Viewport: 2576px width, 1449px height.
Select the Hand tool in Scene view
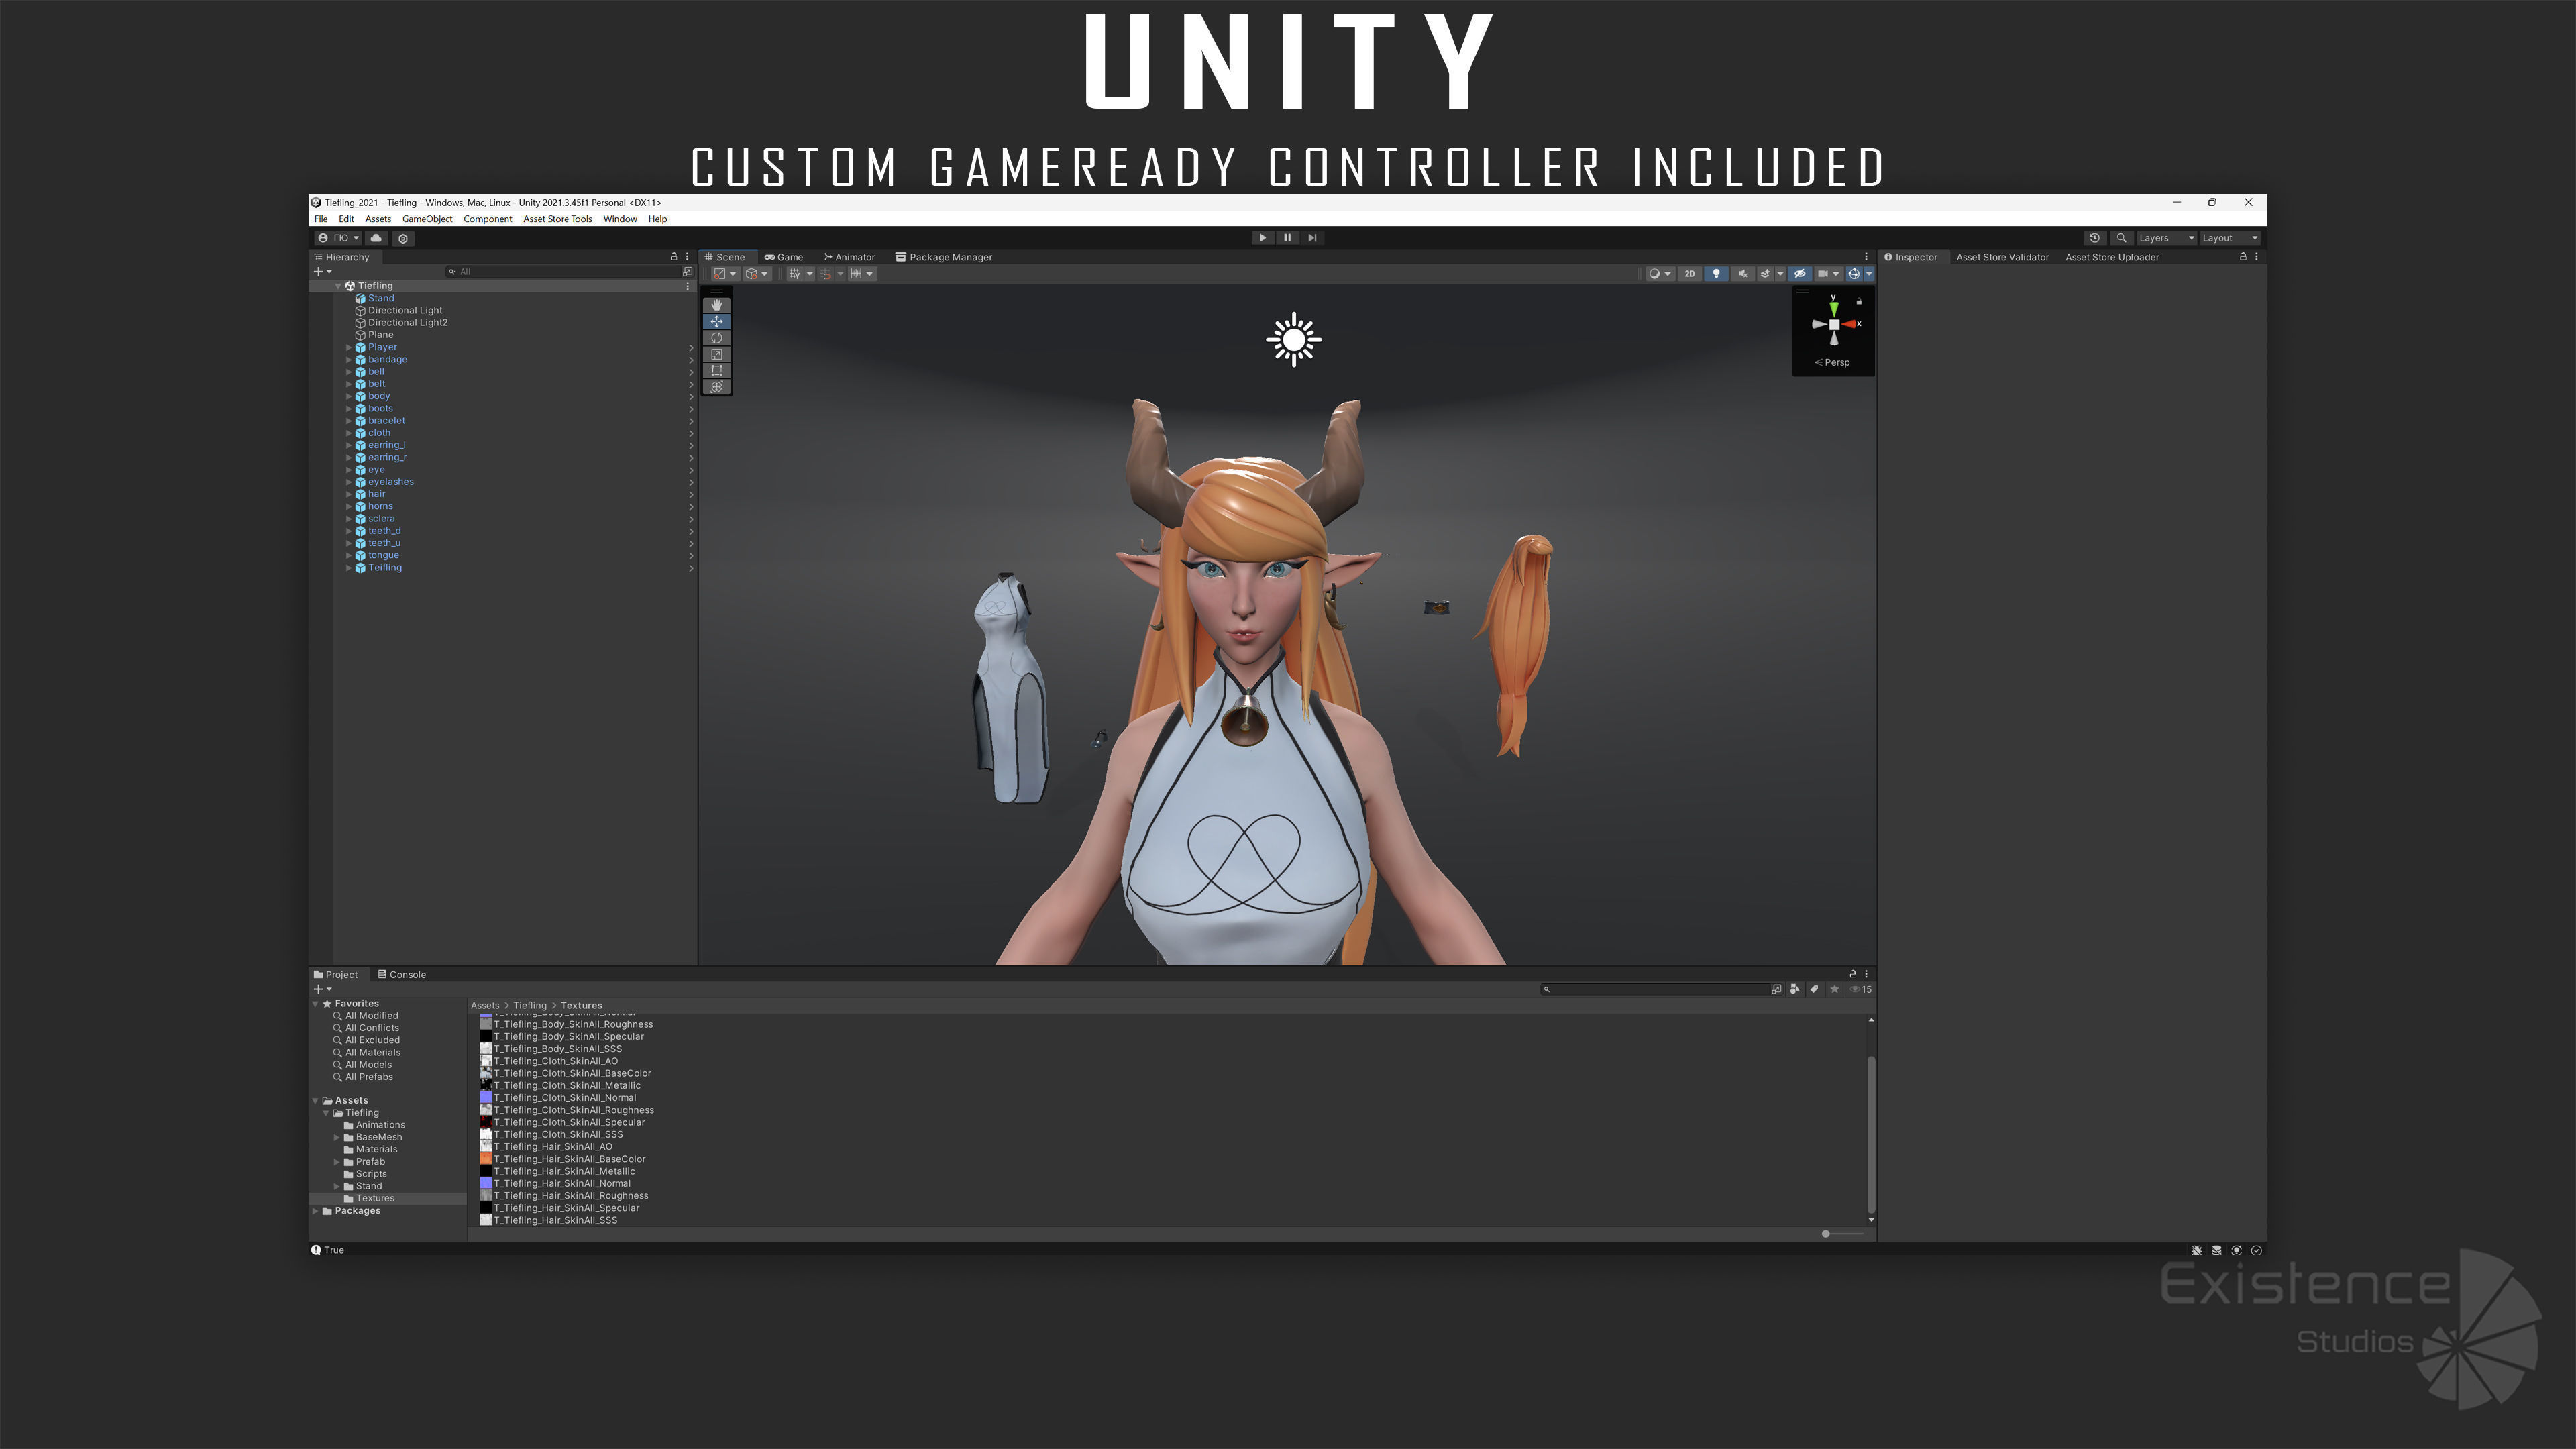coord(716,305)
